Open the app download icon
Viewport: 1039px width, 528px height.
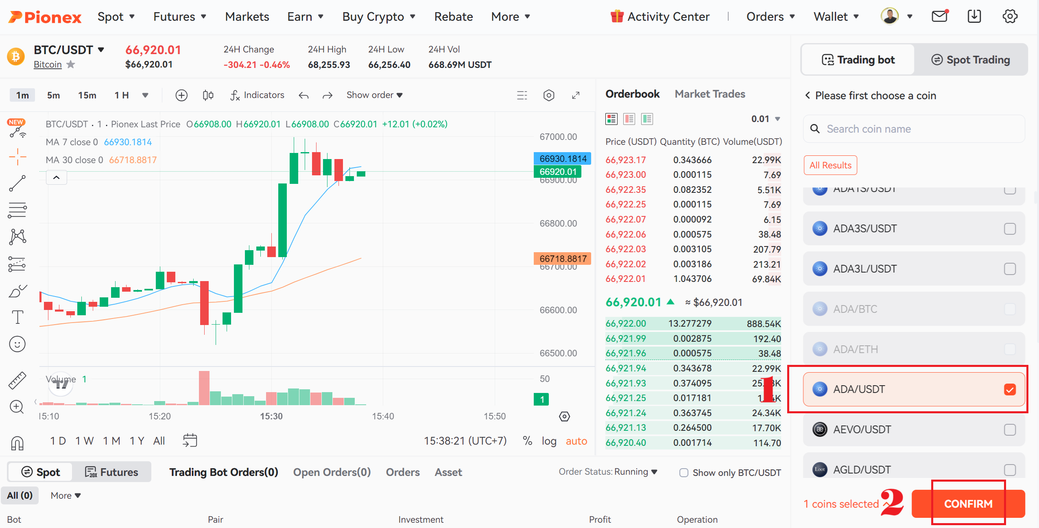[974, 16]
